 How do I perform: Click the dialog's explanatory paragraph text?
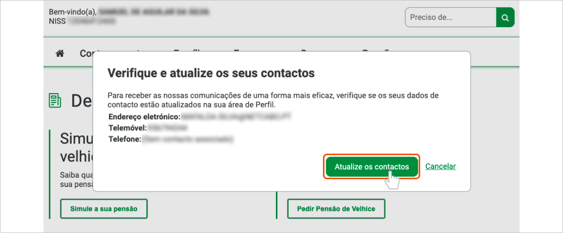[x=273, y=100]
